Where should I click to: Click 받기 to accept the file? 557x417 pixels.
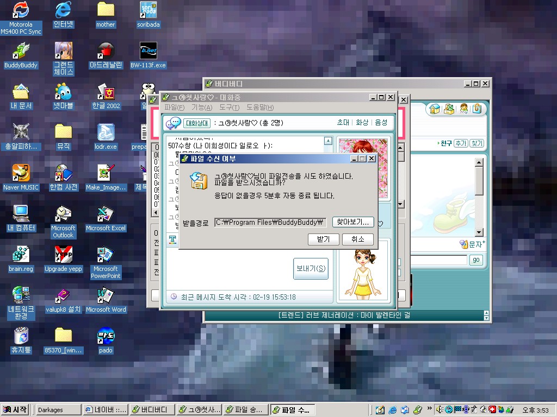[324, 239]
